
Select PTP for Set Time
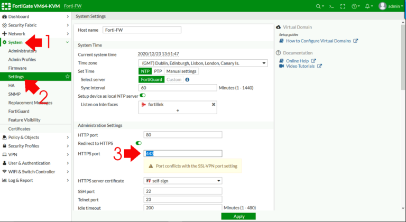click(158, 71)
